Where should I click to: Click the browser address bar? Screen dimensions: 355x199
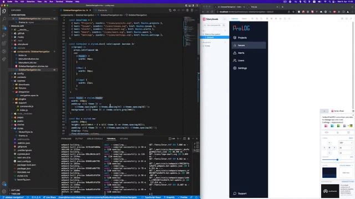pos(251,12)
